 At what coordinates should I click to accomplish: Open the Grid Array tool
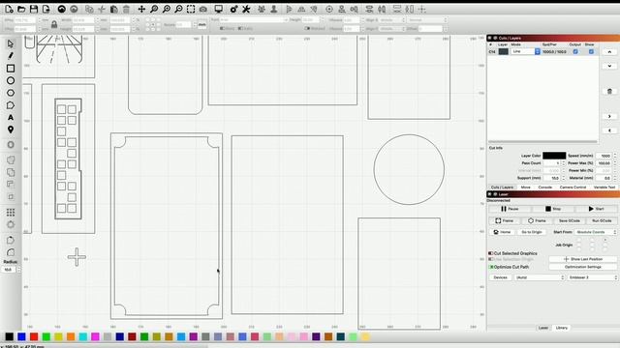click(11, 213)
